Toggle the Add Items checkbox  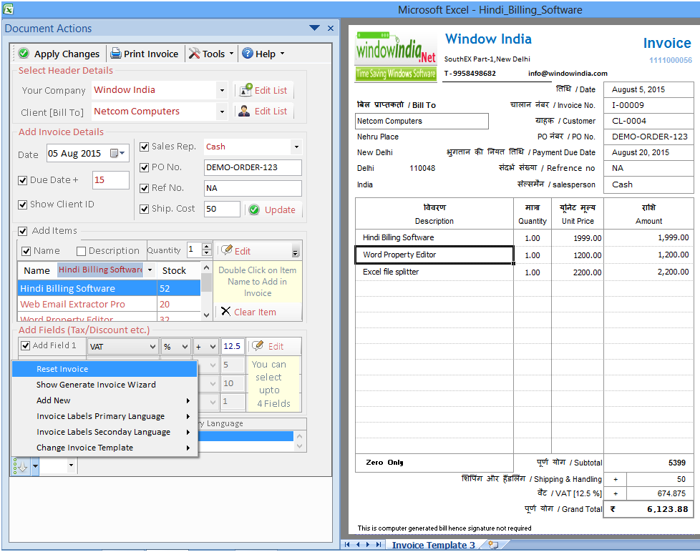[22, 231]
